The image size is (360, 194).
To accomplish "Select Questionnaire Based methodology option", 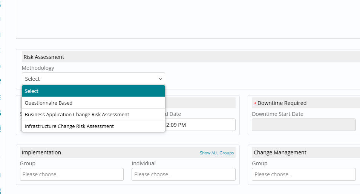I will pos(93,103).
